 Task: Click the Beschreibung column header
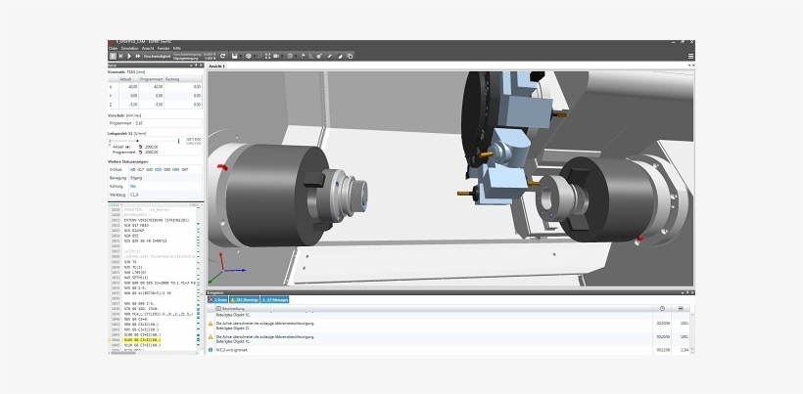(233, 308)
